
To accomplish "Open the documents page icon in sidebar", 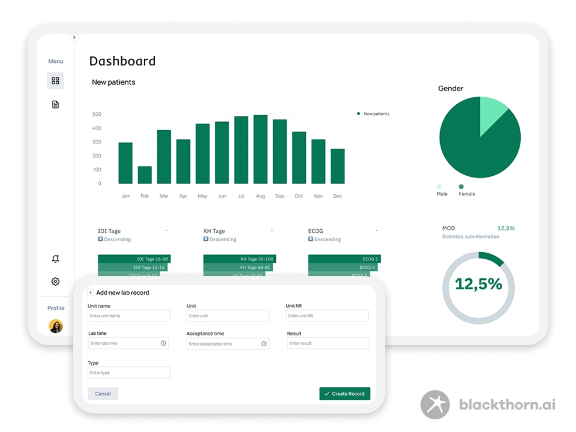I will click(x=55, y=105).
